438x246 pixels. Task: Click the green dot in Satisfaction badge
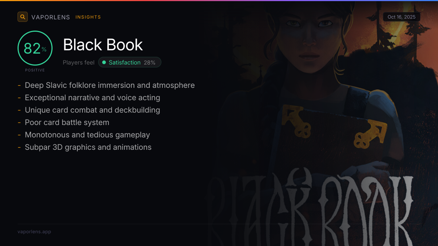[x=104, y=62]
